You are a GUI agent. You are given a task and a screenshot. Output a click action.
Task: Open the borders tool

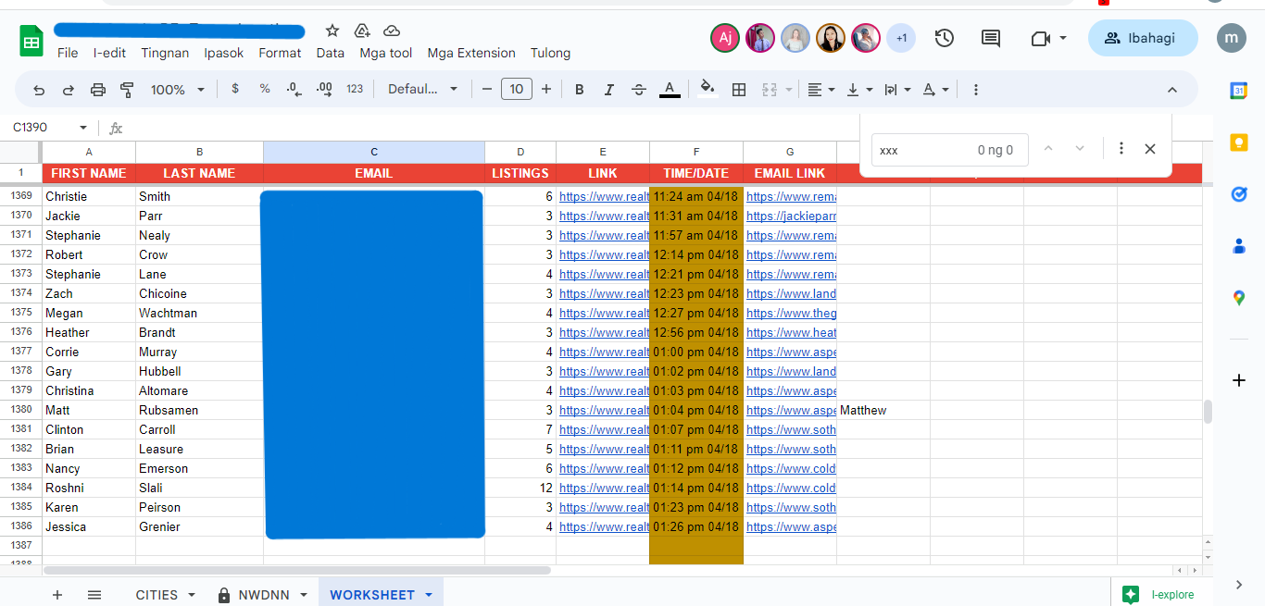click(739, 90)
